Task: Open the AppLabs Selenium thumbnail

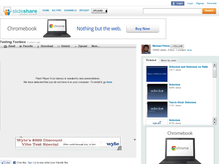Action: coord(157,122)
